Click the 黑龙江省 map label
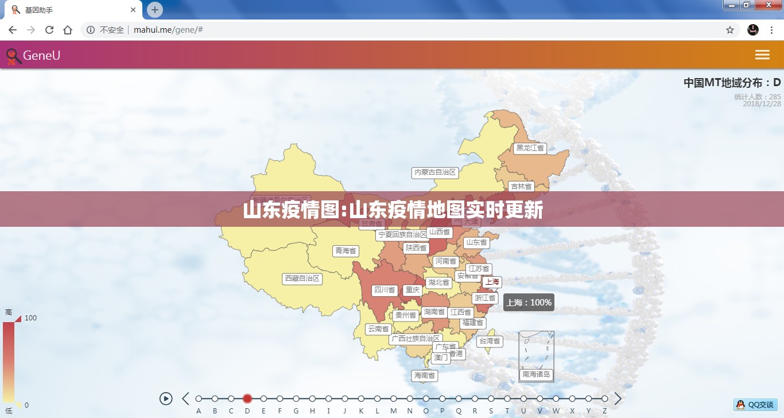The height and width of the screenshot is (418, 784). click(x=530, y=148)
